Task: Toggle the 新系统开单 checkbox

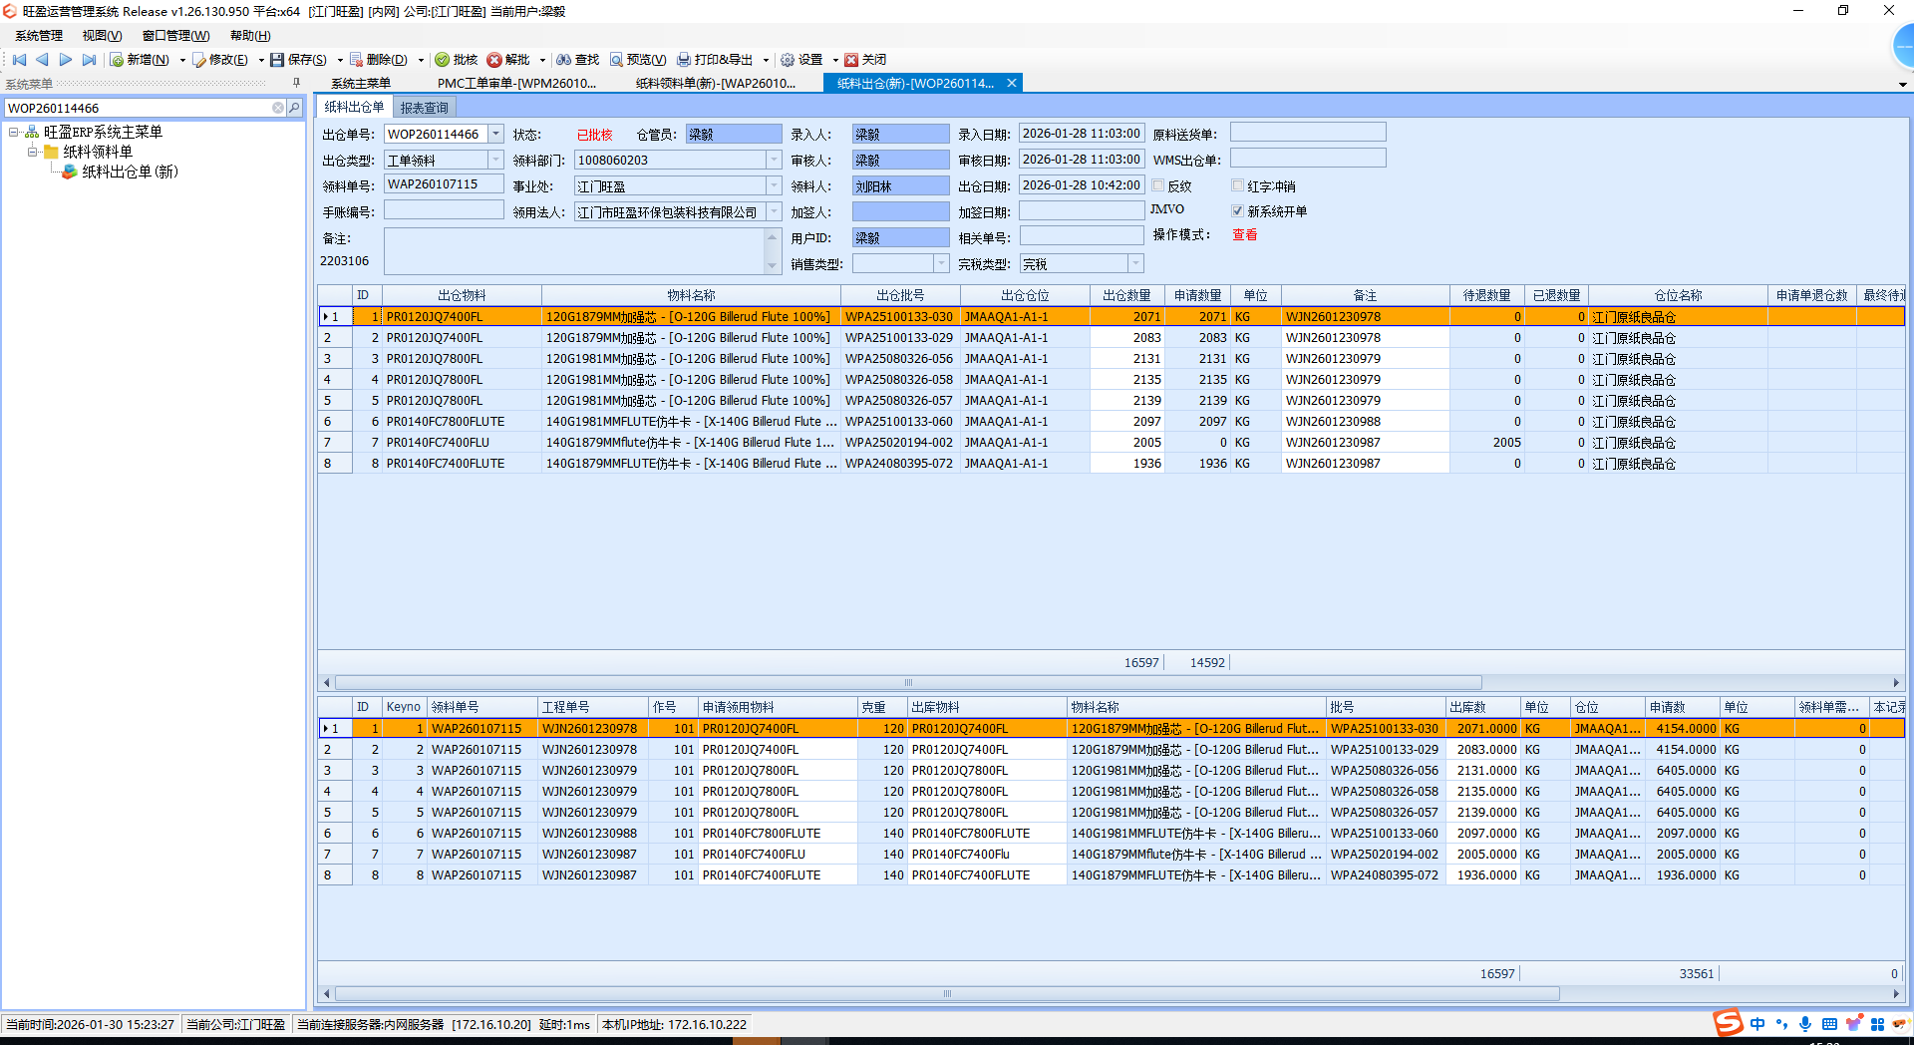Action: (x=1237, y=211)
